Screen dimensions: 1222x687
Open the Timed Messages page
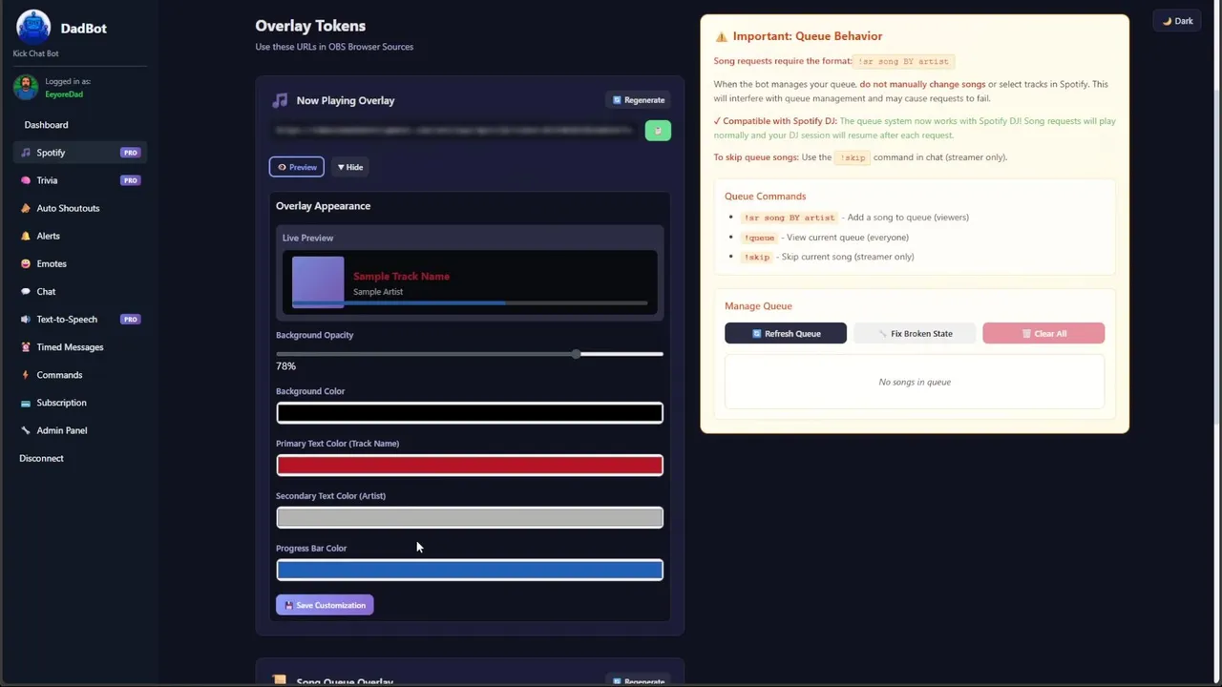(70, 347)
